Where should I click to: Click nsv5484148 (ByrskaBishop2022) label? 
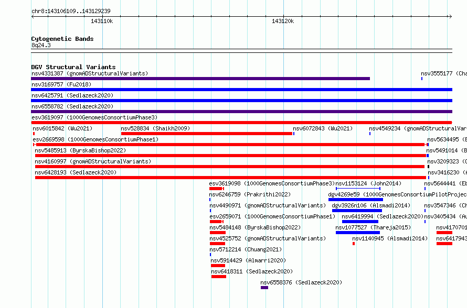[x=255, y=227]
